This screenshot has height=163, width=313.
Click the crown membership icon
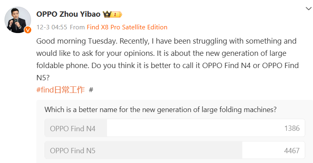[107, 14]
